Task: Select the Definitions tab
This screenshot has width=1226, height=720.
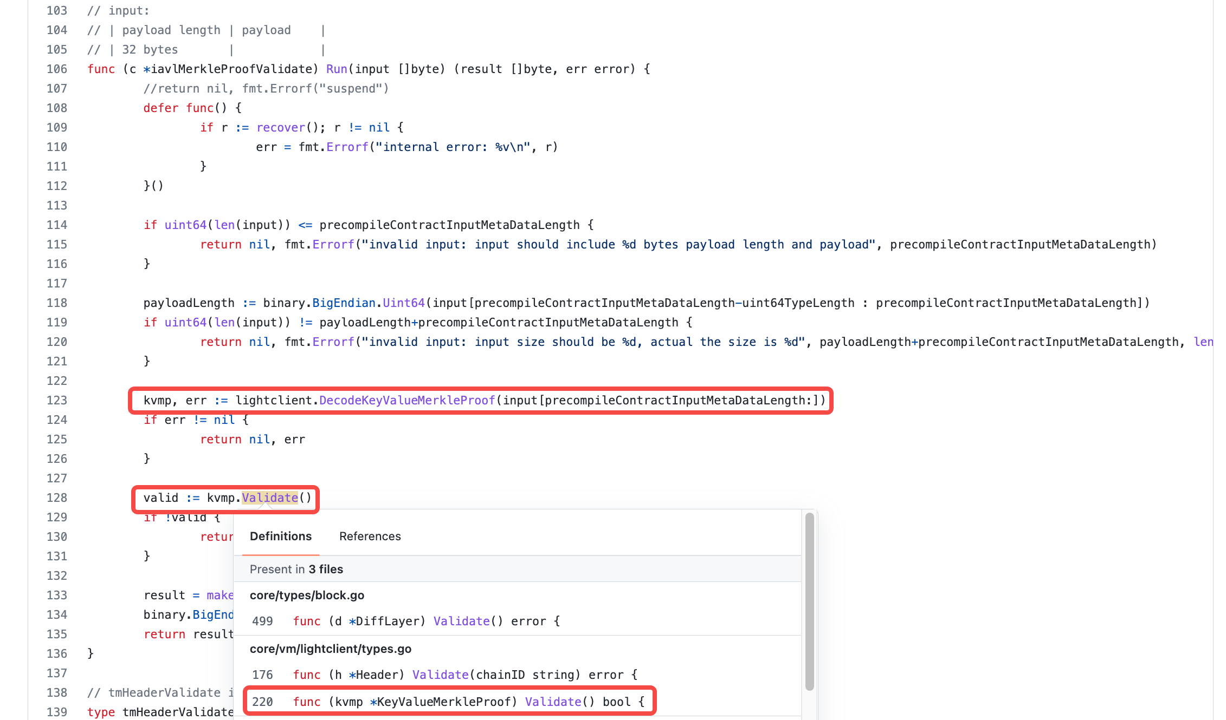Action: [280, 536]
